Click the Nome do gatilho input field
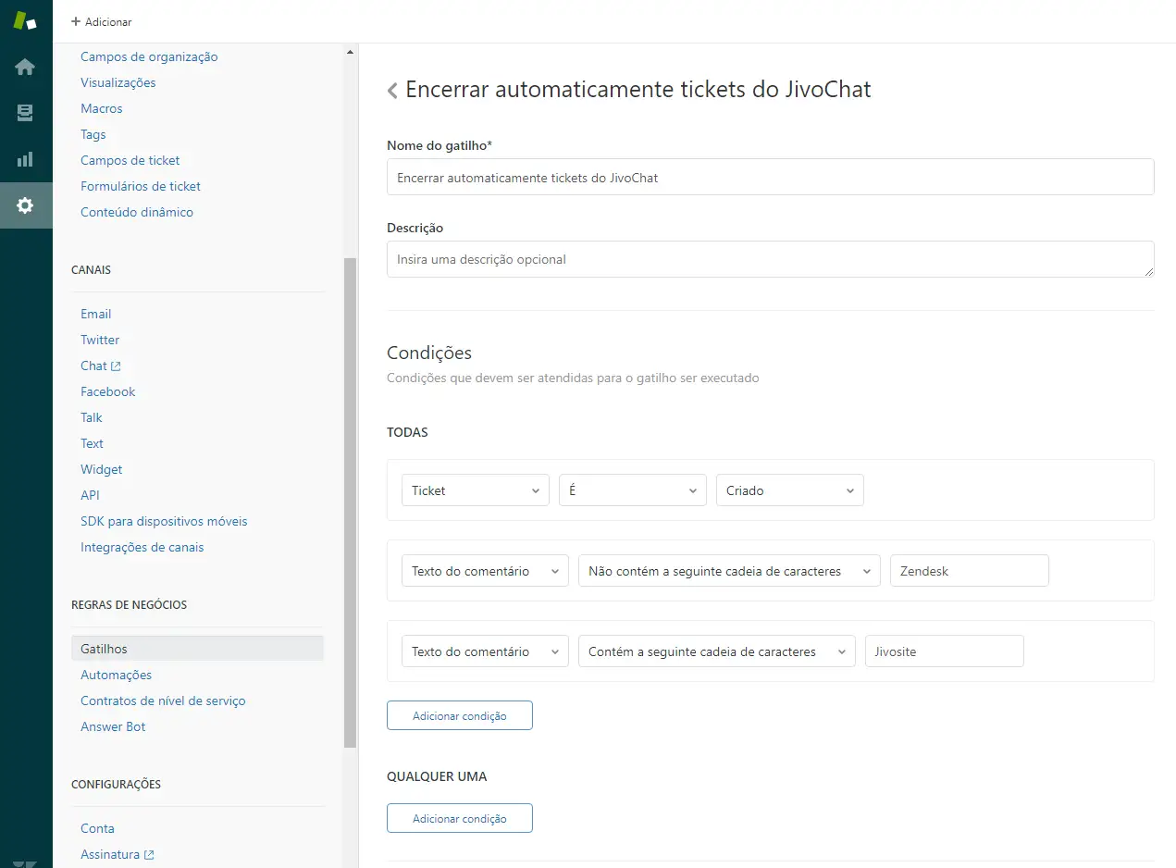This screenshot has height=868, width=1176. pyautogui.click(x=770, y=177)
